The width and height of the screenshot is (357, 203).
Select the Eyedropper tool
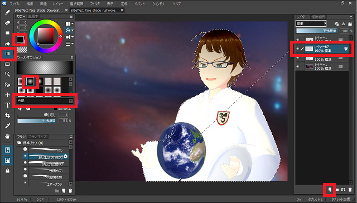click(x=7, y=126)
